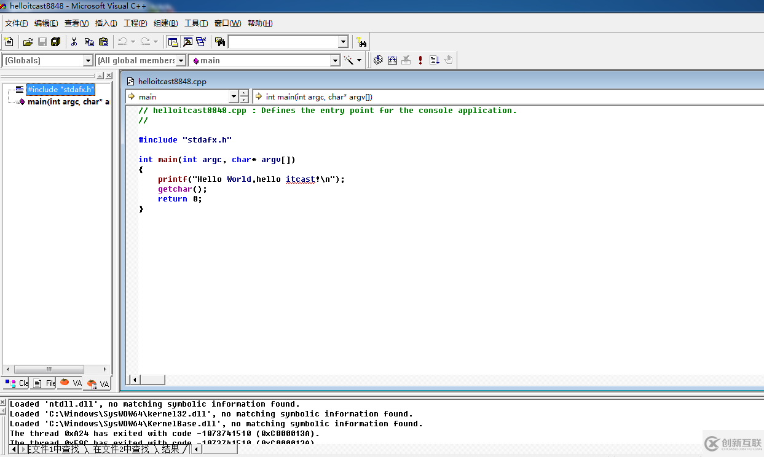Click inside the Find text input field
This screenshot has width=764, height=457.
pos(283,42)
